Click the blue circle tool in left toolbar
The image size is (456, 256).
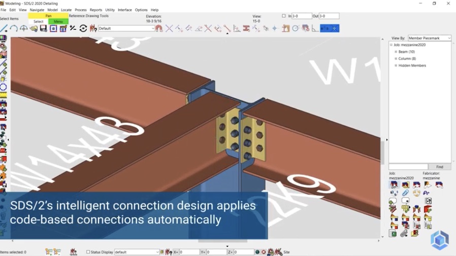pyautogui.click(x=3, y=87)
